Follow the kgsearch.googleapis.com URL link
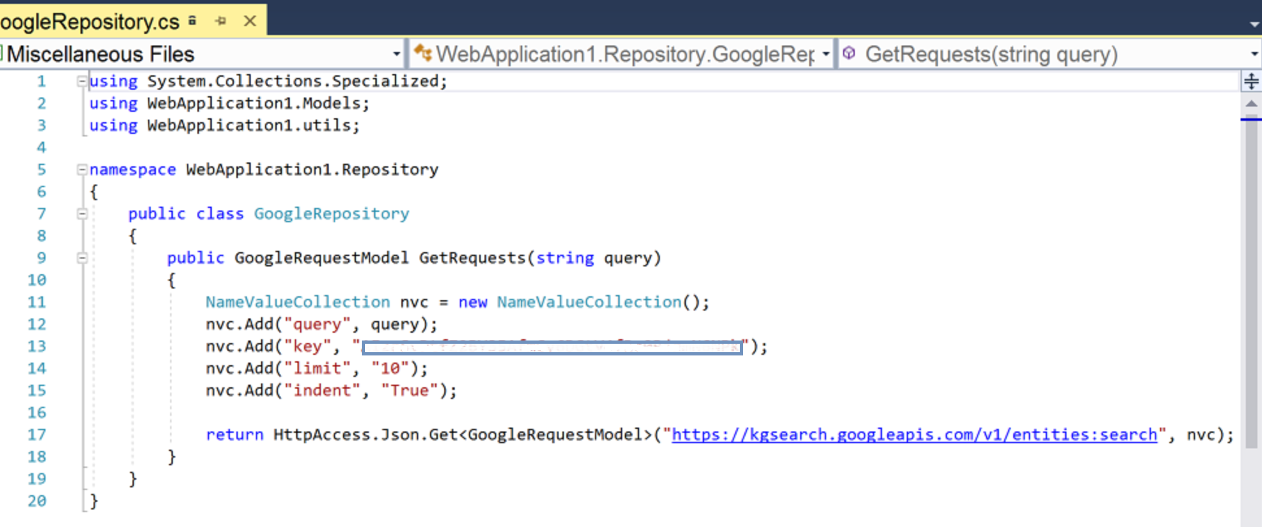 [x=914, y=435]
